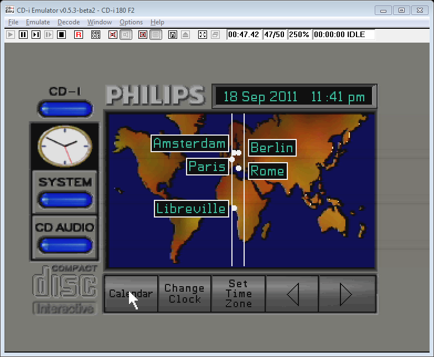This screenshot has width=434, height=357.
Task: Click the left arrow time zone button
Action: point(292,294)
